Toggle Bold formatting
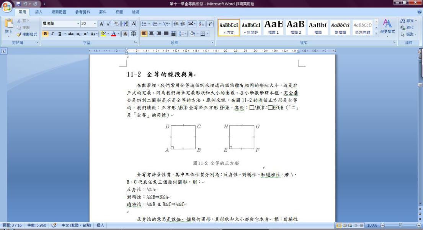The width and height of the screenshot is (423, 230). [45, 34]
